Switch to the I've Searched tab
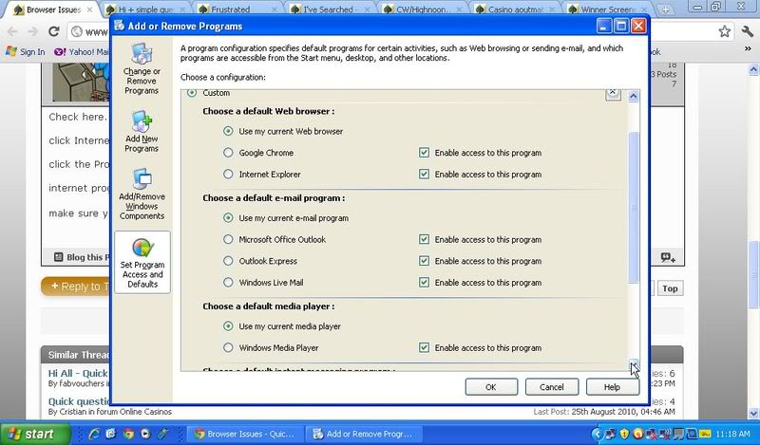This screenshot has width=760, height=445. [x=330, y=9]
